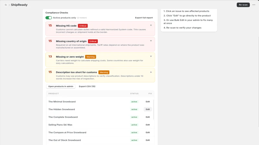
Task: Edit The Complete Snowboard
Action: tap(148, 117)
